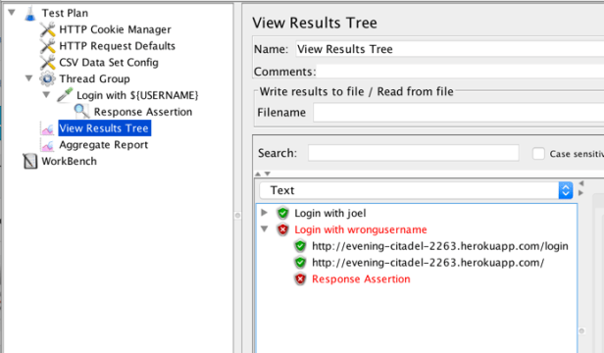The height and width of the screenshot is (353, 604).
Task: Click the sampler pipette icon for Login
Action: click(x=65, y=95)
